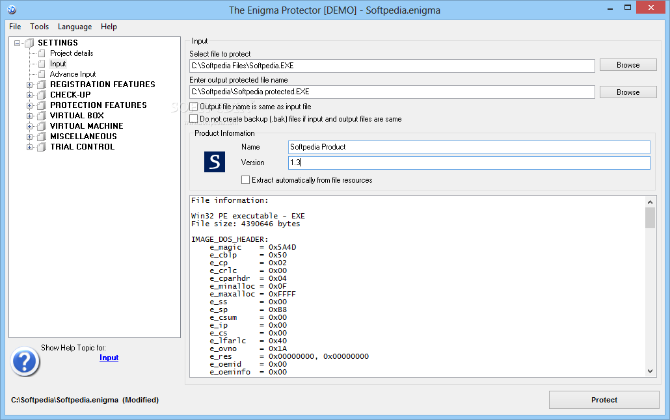670x420 pixels.
Task: Toggle Do not create backup files checkbox
Action: 194,119
